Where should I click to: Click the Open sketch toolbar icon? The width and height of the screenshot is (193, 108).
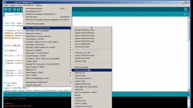click(18, 9)
